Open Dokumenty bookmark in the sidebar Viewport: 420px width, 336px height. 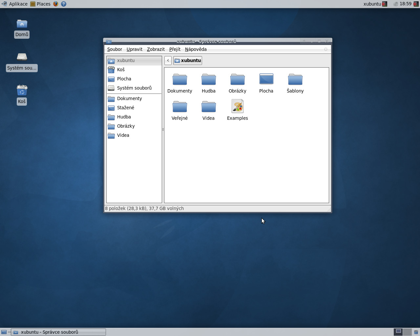tap(134, 98)
